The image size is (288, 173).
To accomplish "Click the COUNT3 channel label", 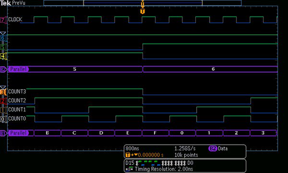I will 17,91.
